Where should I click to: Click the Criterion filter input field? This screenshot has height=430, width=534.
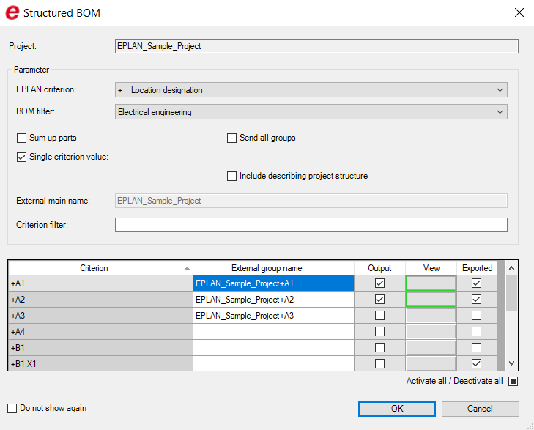coord(311,225)
